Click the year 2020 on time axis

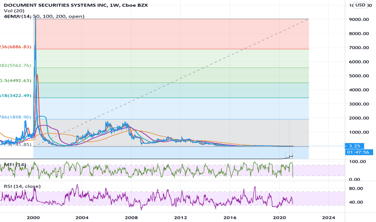click(x=279, y=218)
